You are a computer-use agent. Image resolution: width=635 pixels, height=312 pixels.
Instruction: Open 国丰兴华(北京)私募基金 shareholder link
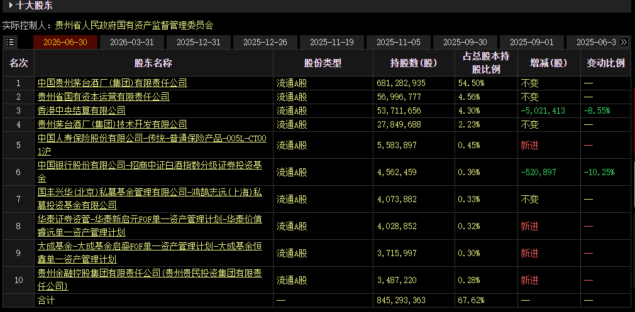[150, 199]
